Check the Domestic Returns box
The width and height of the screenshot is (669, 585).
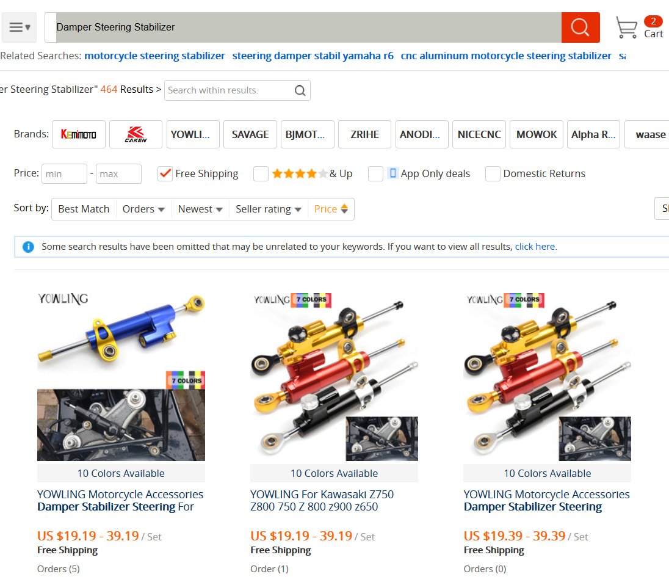click(x=493, y=173)
